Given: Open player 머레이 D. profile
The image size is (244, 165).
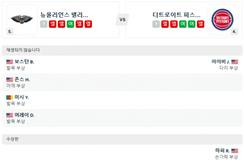Looking at the screenshot, I should [24, 115].
